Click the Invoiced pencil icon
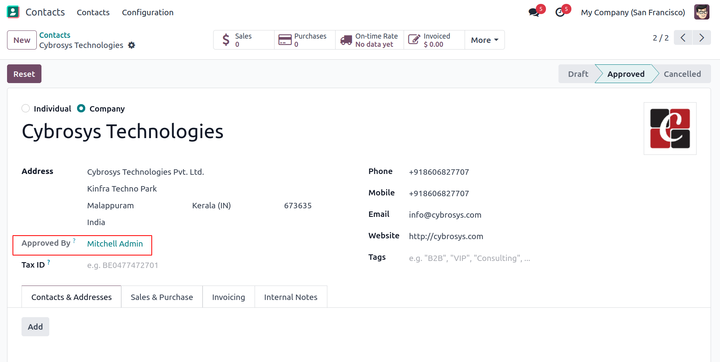 click(414, 39)
